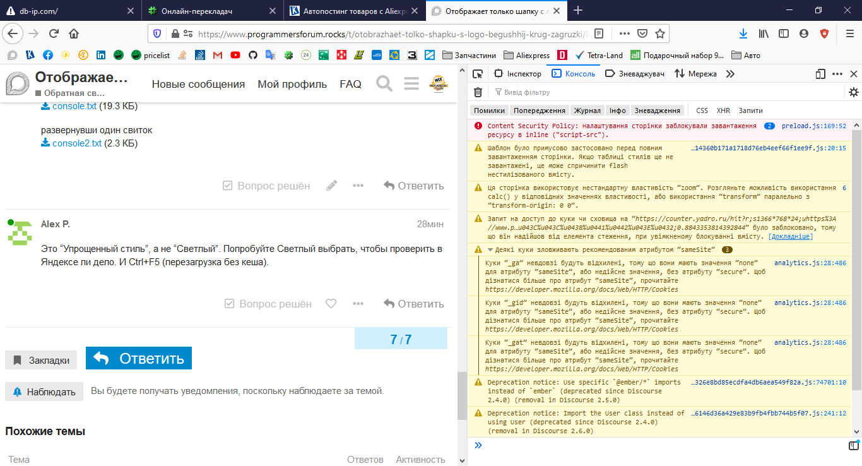Toggle the Попередження console filter
862x466 pixels.
click(540, 111)
